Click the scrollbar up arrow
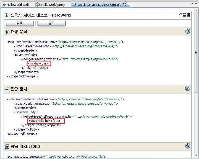199x159 pixels. (196, 10)
